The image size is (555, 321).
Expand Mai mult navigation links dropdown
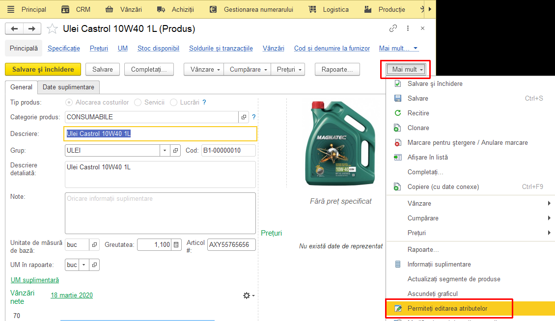click(398, 49)
